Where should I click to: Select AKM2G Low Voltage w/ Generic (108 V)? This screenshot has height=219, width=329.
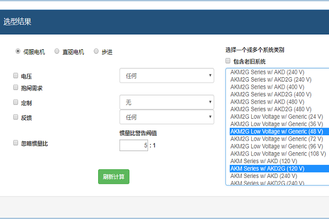[x=279, y=154]
